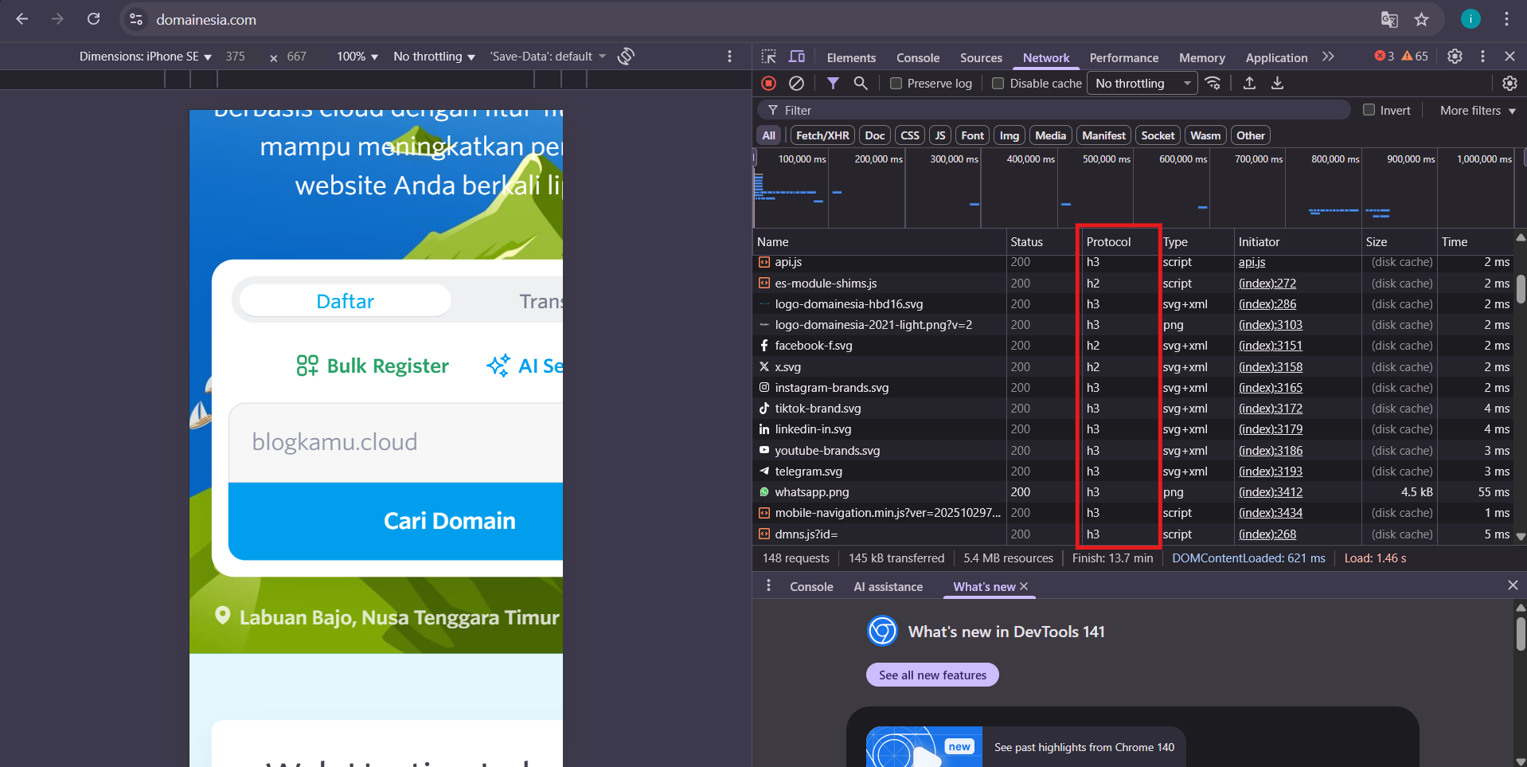
Task: Close the What's new drawer tab
Action: click(1024, 586)
